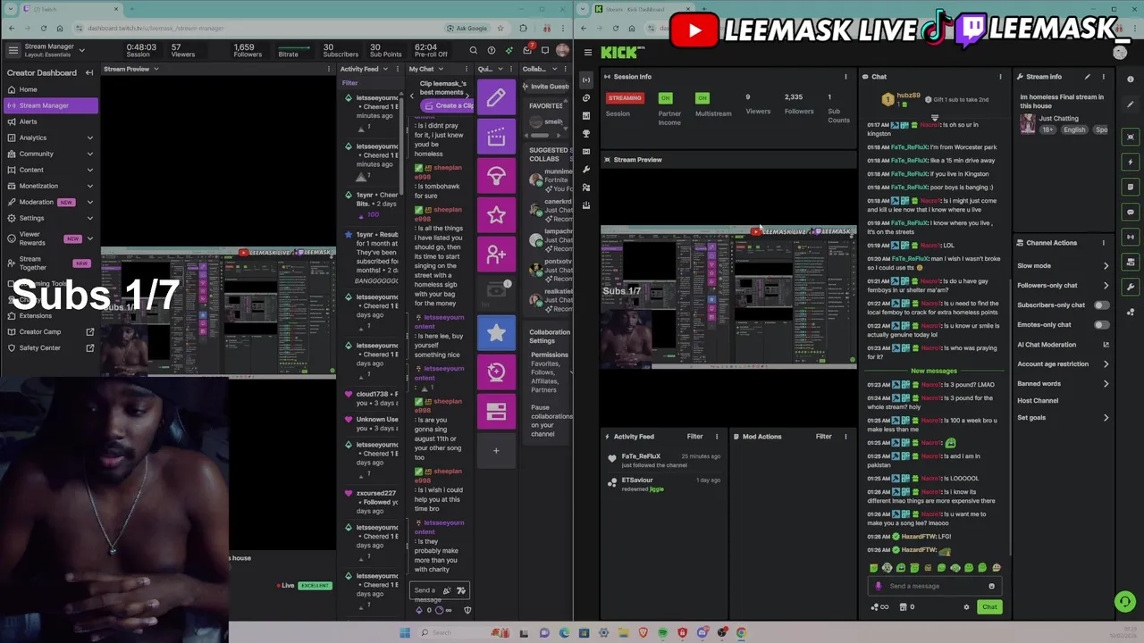Expand Slow mode options in Kick
1144x643 pixels.
(1106, 266)
